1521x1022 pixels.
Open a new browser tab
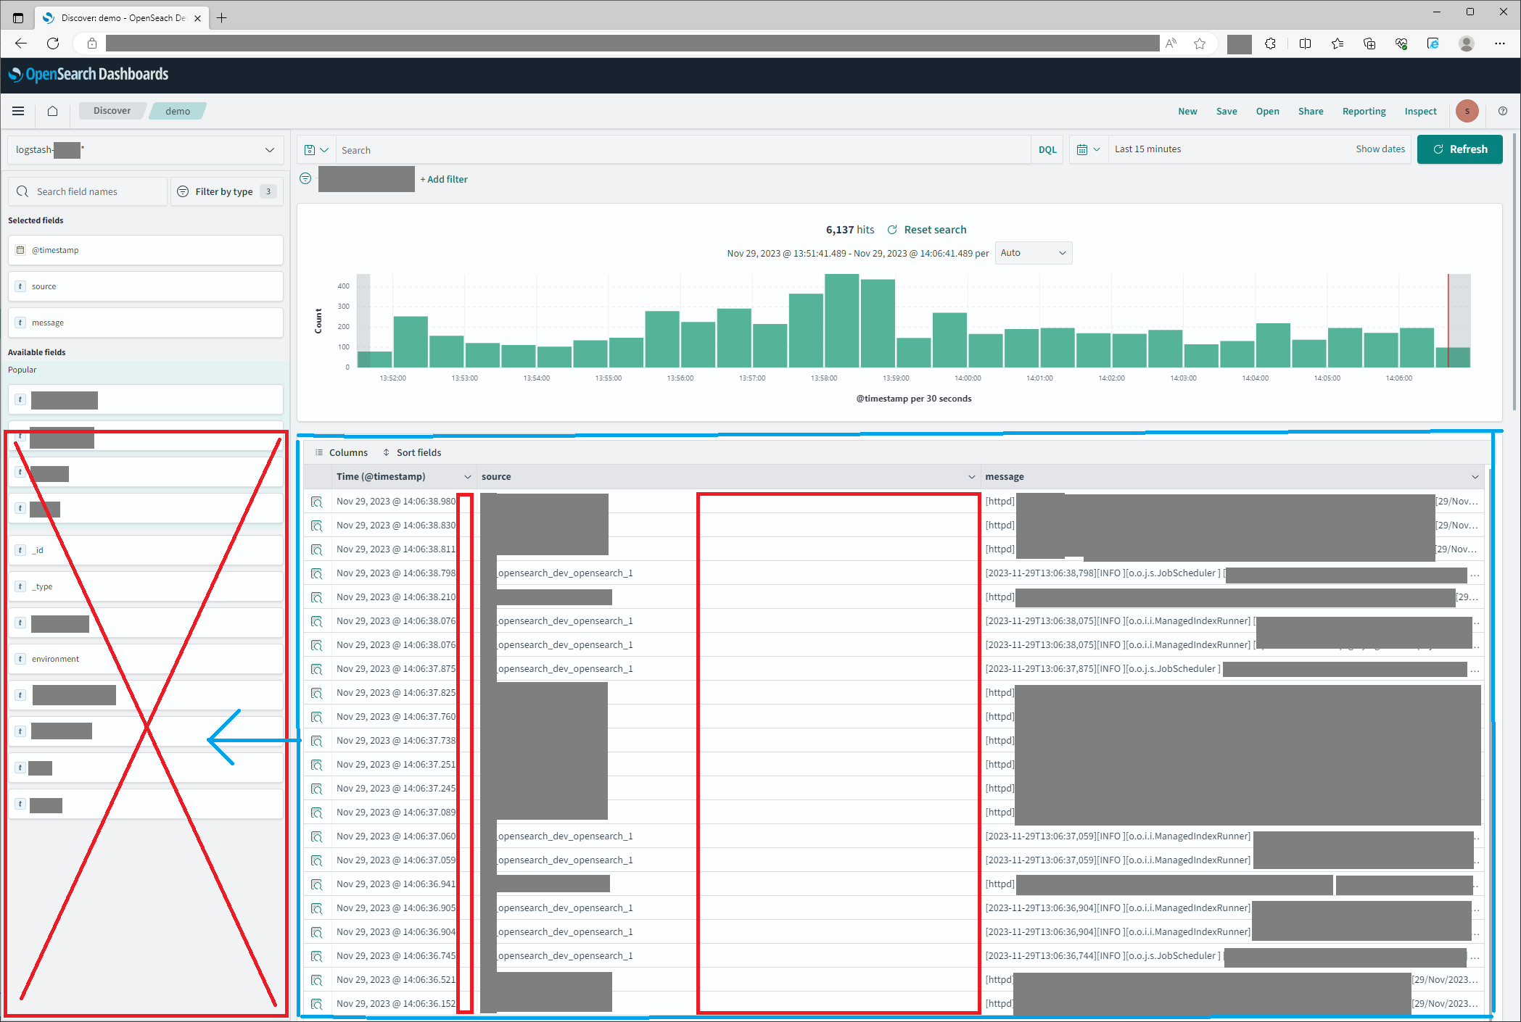222,18
